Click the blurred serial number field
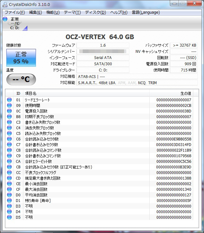The image size is (204, 233). pyautogui.click(x=103, y=51)
